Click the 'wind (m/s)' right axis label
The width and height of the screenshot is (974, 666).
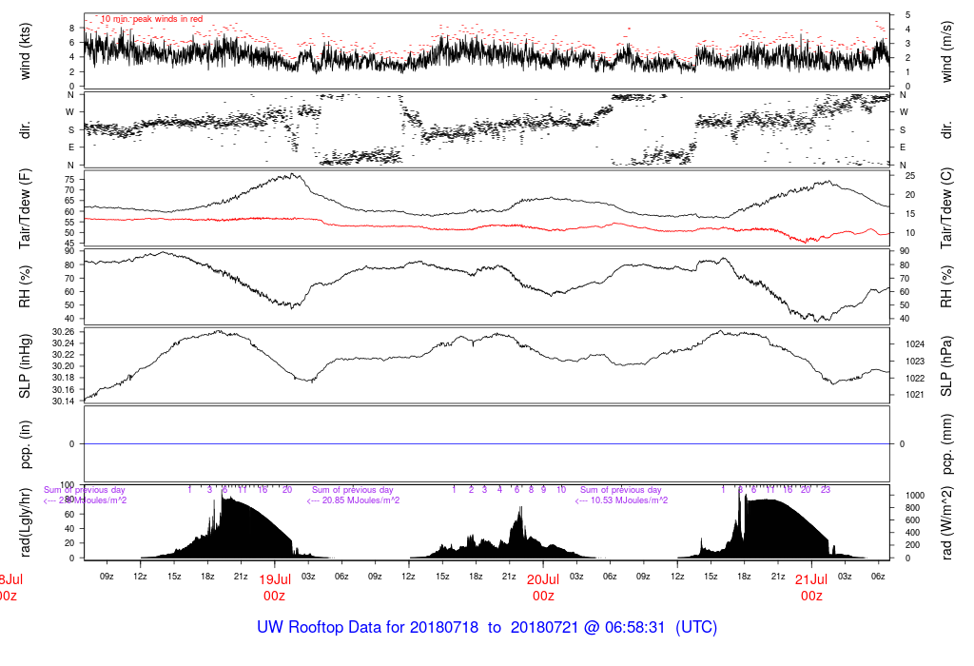click(x=946, y=51)
